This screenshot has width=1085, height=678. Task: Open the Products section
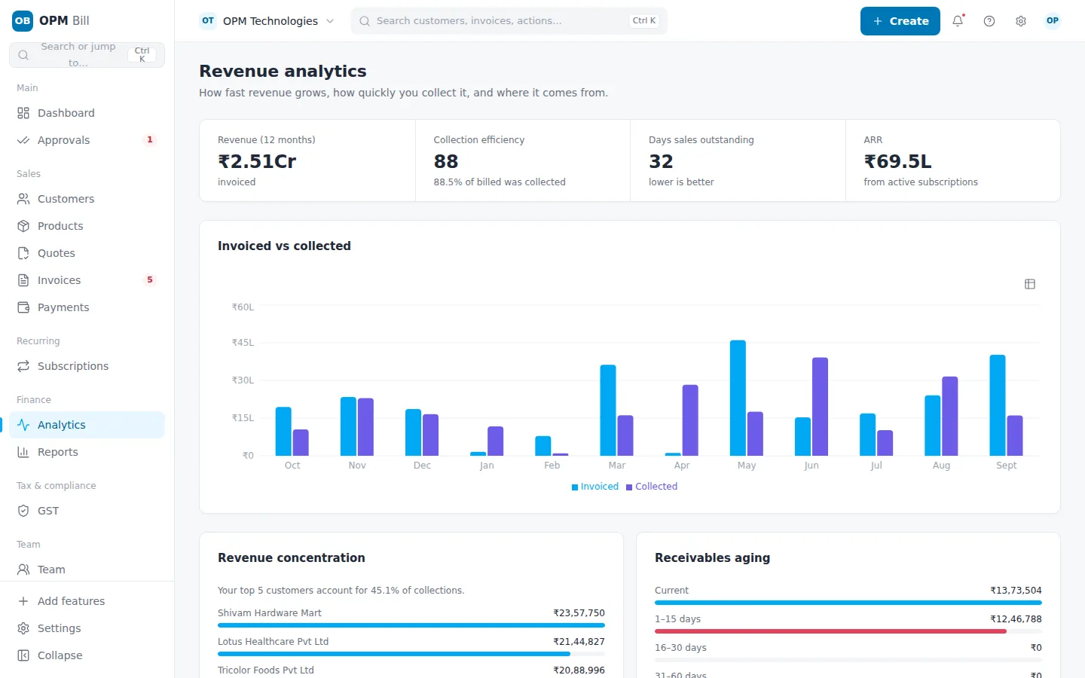coord(87,226)
